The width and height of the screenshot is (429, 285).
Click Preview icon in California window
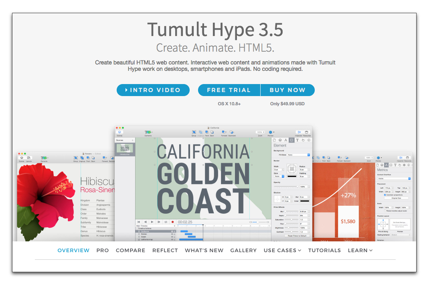(x=271, y=132)
